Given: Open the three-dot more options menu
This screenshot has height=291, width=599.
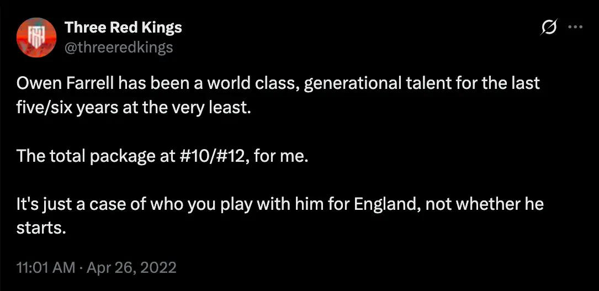Looking at the screenshot, I should (x=575, y=27).
